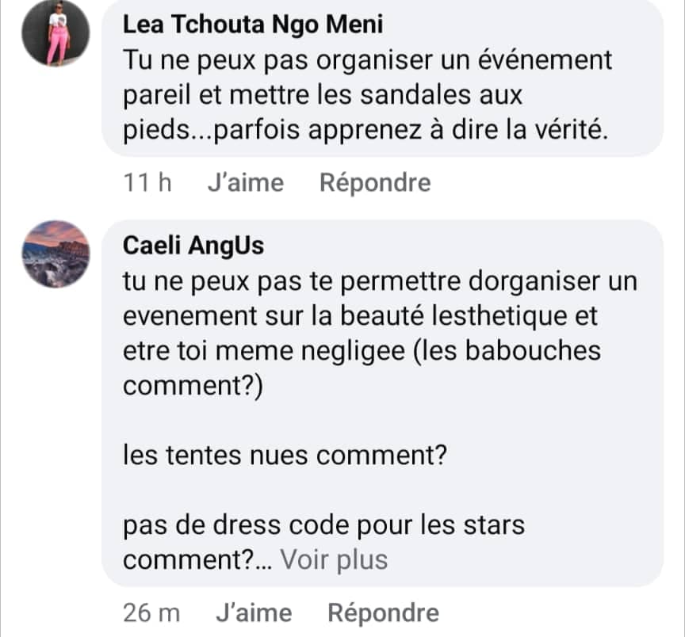Click the text "pas de dress code pour les stars"

pyautogui.click(x=324, y=525)
